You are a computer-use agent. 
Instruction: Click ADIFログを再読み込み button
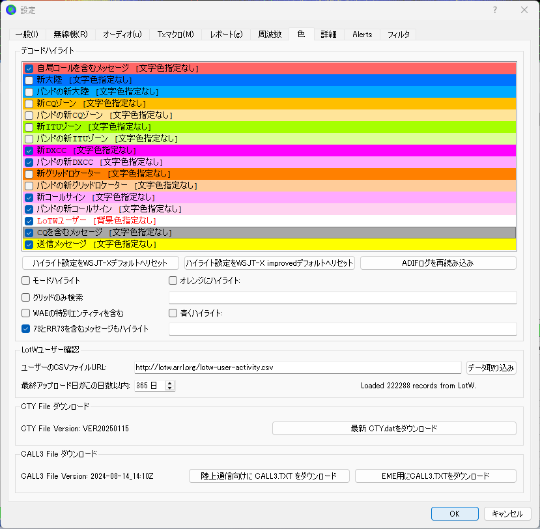(438, 263)
